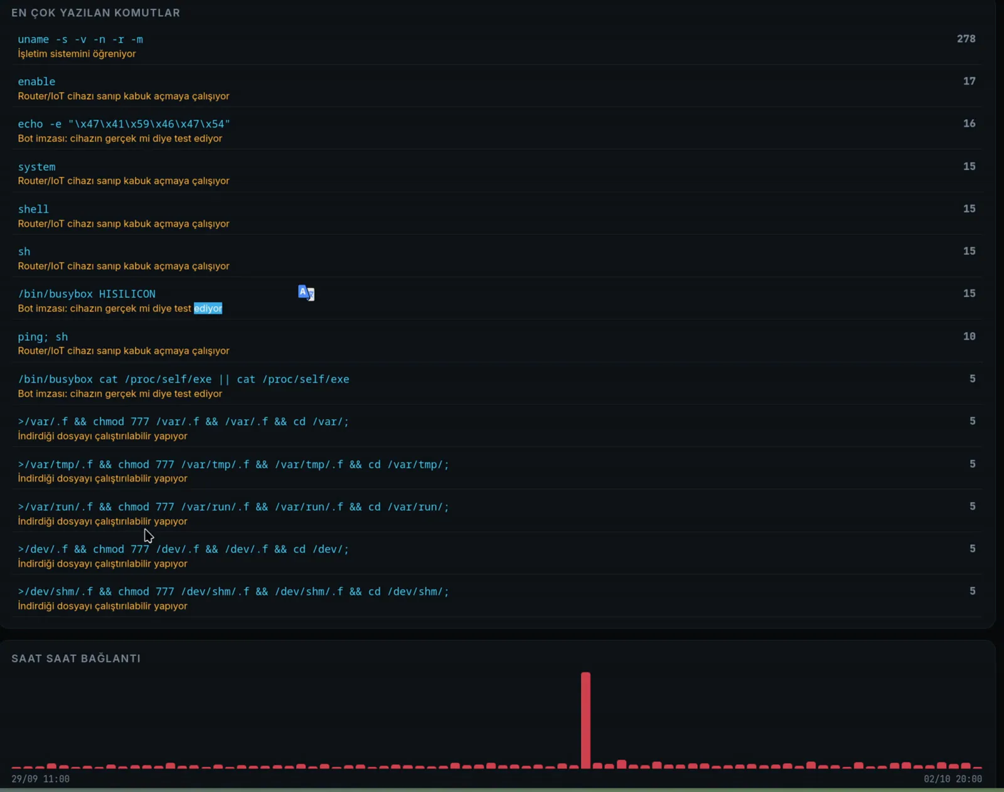Click the "EN ÇOK YAZILAN KOMUTLAR" heading
Screen dimensions: 1004x792
(x=95, y=13)
